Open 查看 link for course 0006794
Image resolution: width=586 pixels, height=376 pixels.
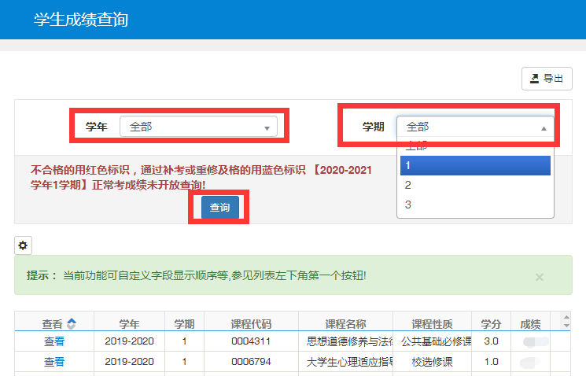(54, 362)
